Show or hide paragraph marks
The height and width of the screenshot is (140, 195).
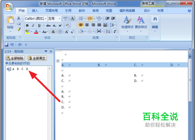(x=115, y=31)
